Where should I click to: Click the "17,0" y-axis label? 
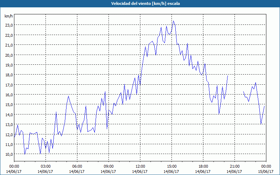click(x=9, y=85)
